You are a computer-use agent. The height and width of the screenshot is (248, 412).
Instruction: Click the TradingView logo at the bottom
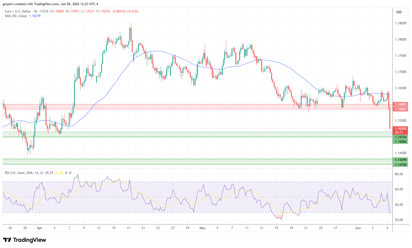tap(25, 240)
